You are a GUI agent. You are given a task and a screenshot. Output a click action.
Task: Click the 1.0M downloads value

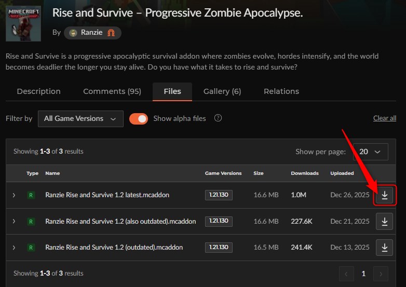(299, 195)
